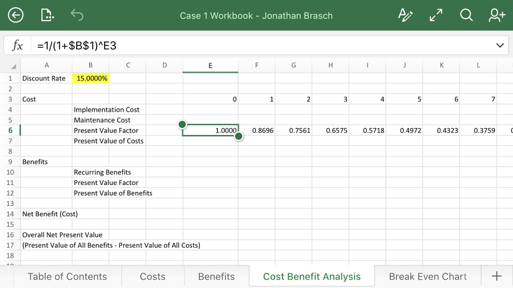Open the formatting editor icon beside the title
Image resolution: width=513 pixels, height=288 pixels.
405,15
